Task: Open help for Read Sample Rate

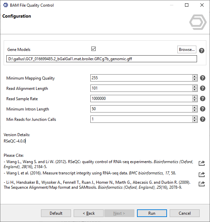Action: pos(202,99)
